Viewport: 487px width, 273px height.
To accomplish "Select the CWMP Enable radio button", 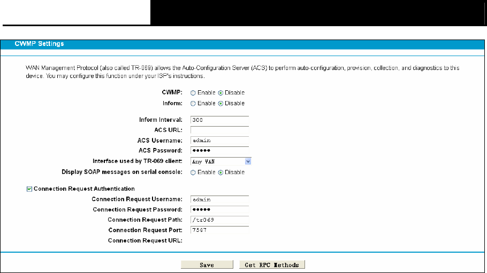I will [x=193, y=93].
